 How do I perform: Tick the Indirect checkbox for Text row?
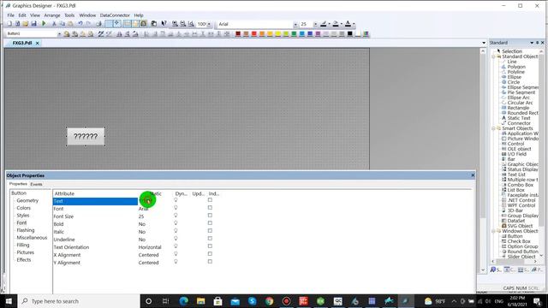click(210, 199)
